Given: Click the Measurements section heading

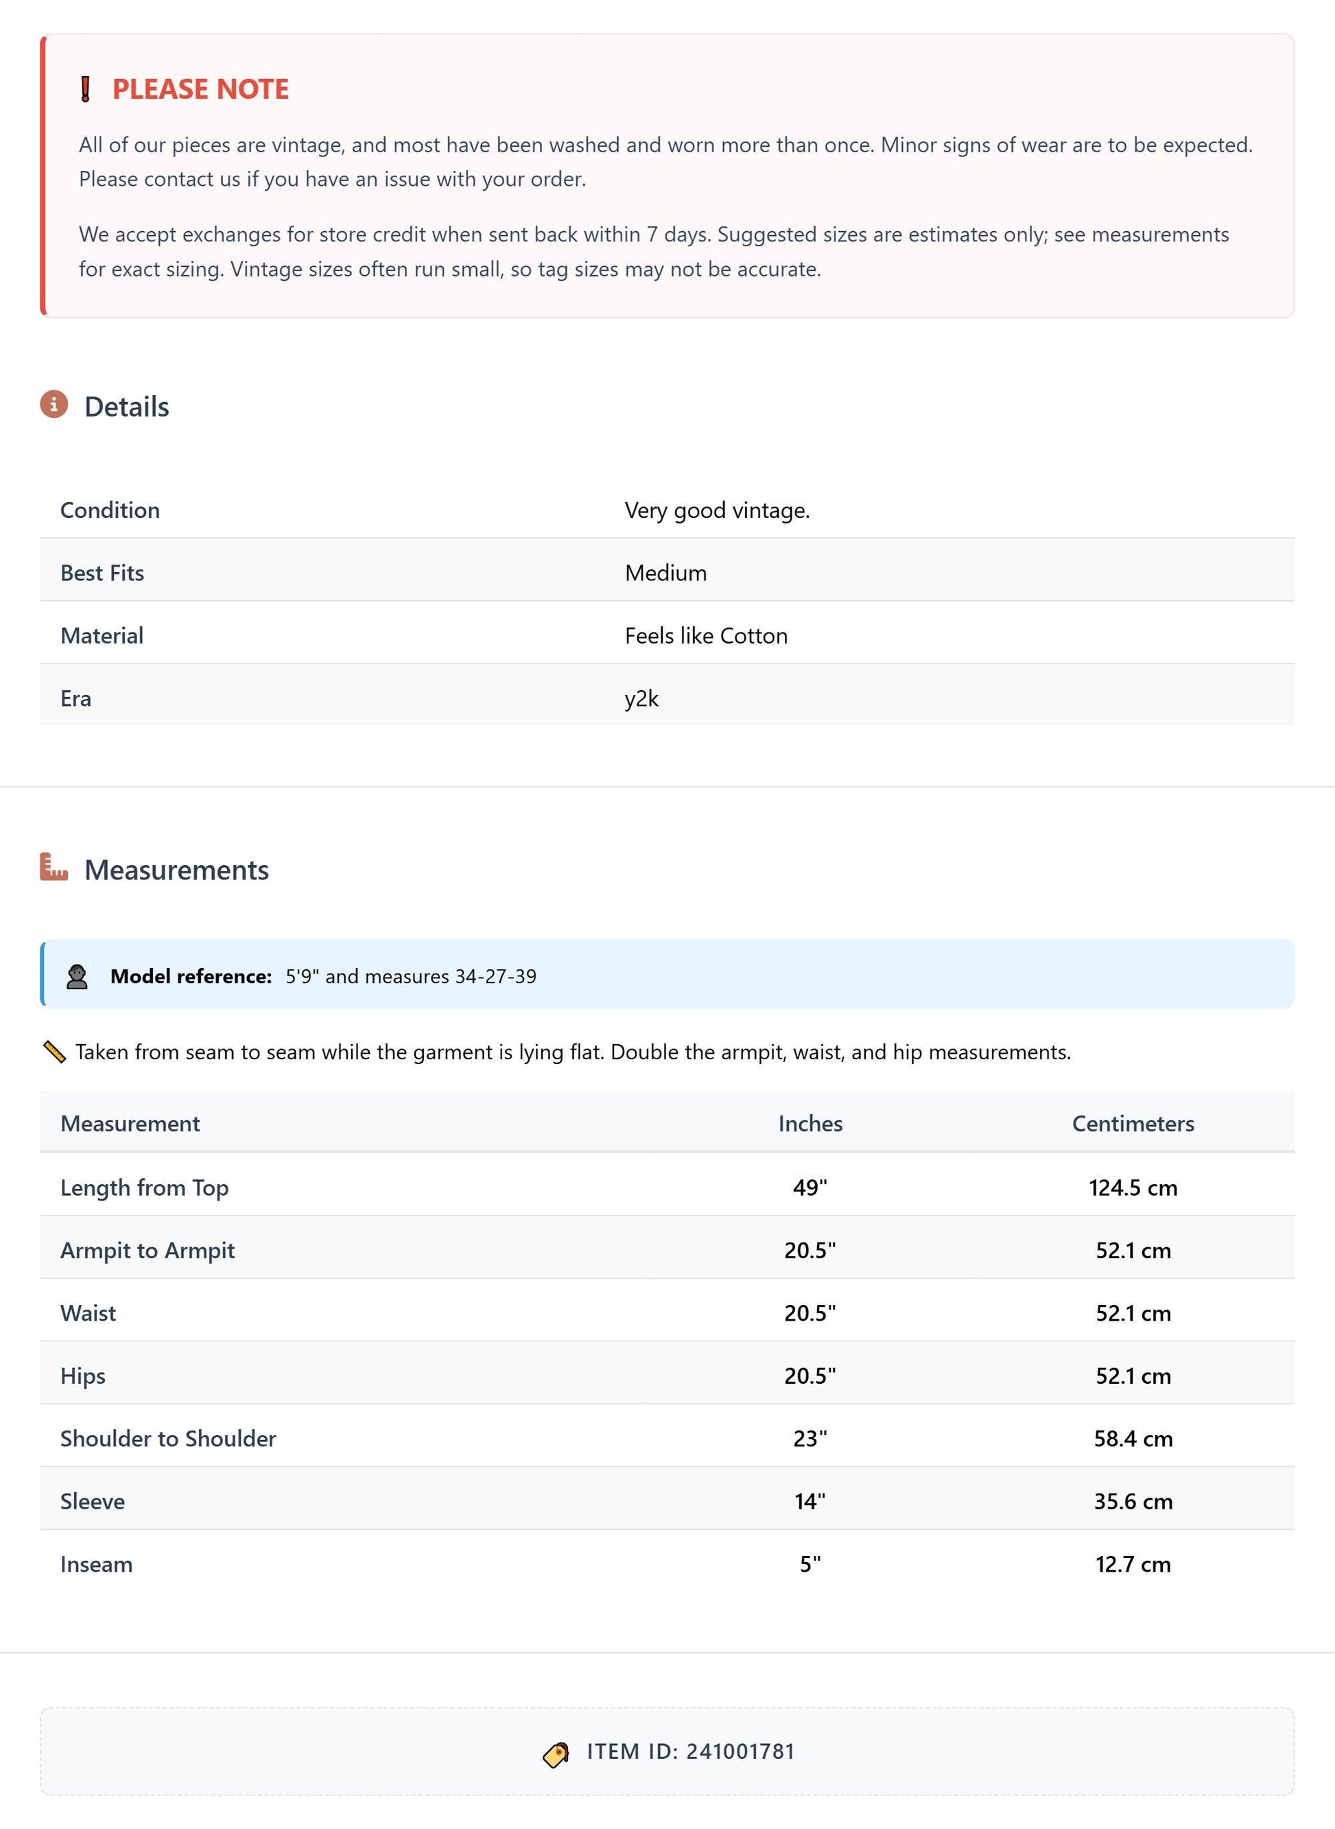Looking at the screenshot, I should pos(177,870).
